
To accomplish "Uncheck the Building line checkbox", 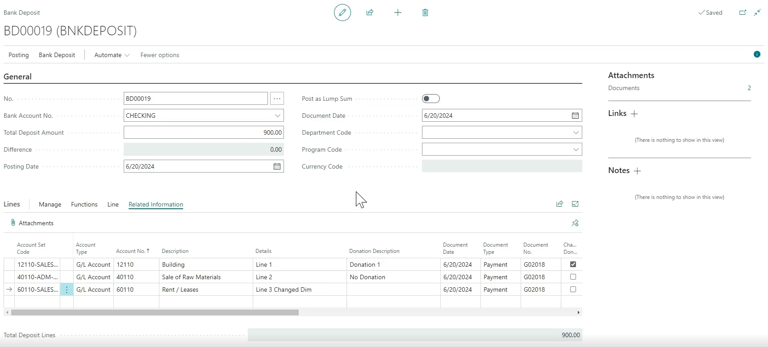I will [x=573, y=264].
